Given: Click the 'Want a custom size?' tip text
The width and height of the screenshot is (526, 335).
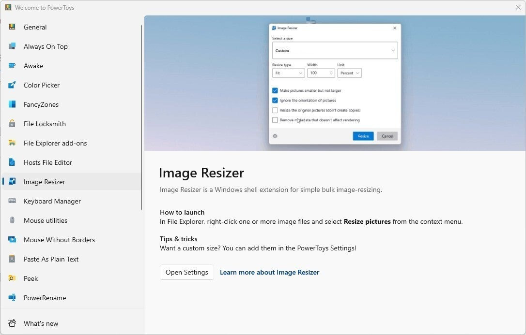Looking at the screenshot, I should [x=258, y=248].
